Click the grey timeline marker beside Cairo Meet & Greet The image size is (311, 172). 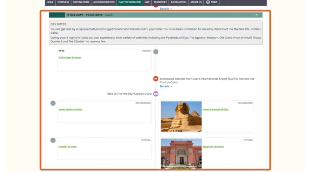[155, 52]
